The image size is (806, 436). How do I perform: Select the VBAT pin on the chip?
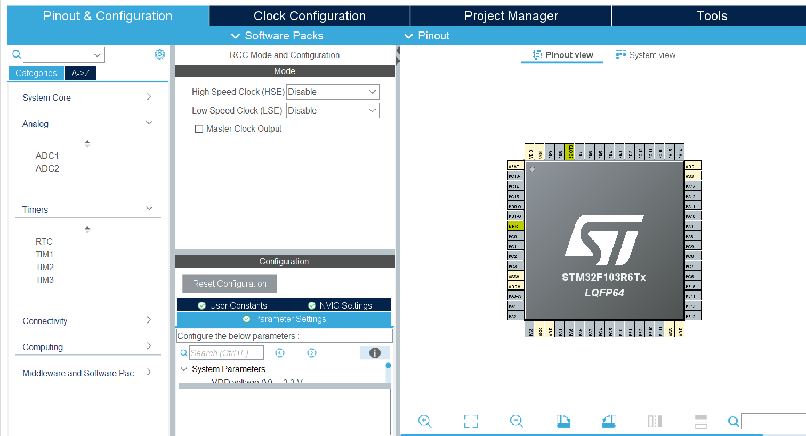(515, 166)
